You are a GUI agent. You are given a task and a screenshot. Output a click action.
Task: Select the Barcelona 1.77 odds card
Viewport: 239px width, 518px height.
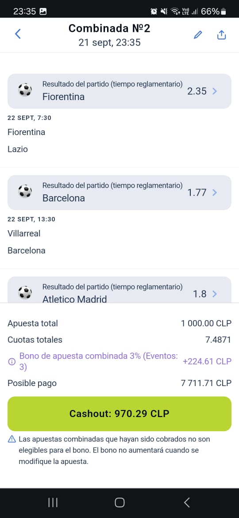pyautogui.click(x=119, y=193)
